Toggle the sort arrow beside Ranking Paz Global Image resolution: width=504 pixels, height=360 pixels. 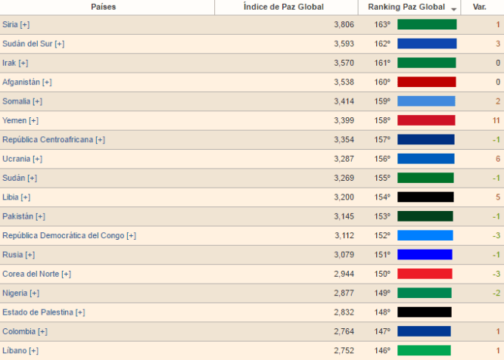click(454, 9)
